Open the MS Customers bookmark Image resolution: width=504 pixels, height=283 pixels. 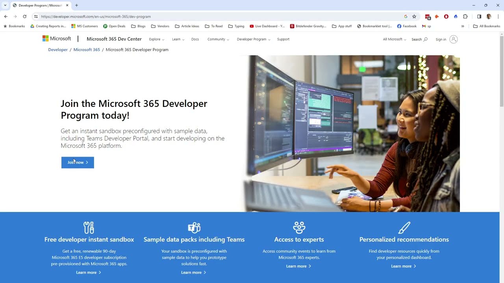click(x=85, y=26)
